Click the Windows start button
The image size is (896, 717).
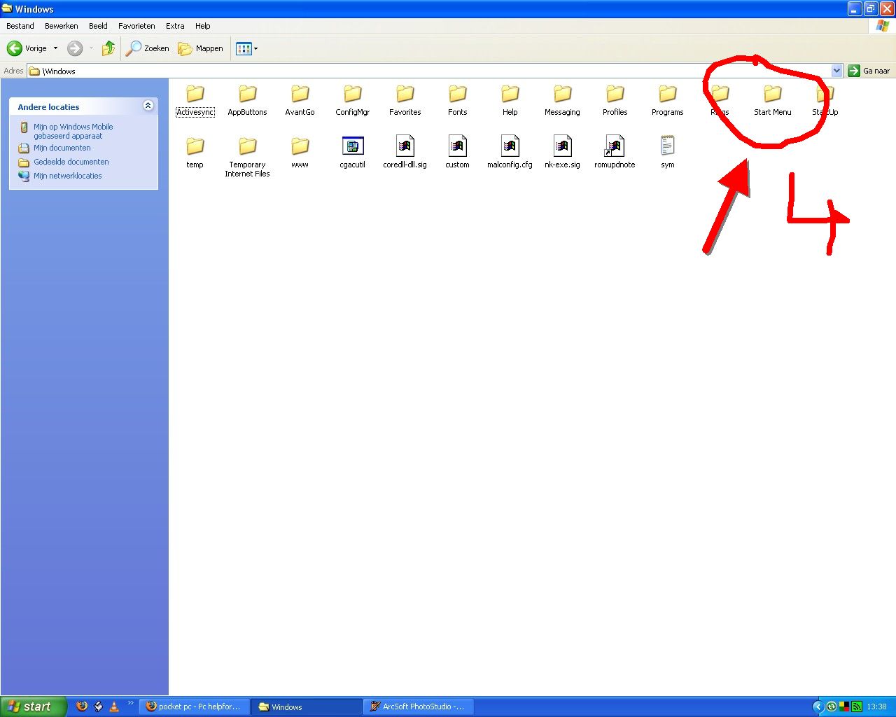[34, 706]
